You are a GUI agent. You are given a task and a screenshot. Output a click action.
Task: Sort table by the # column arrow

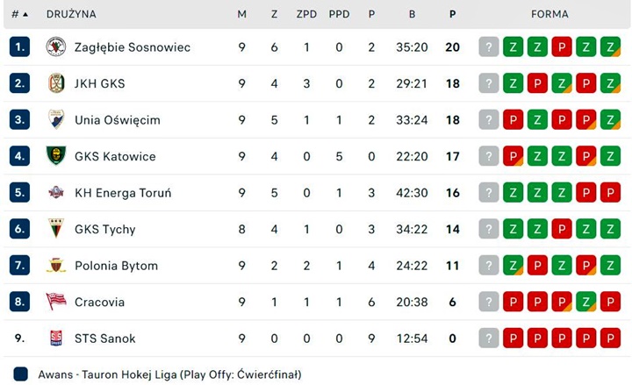tap(25, 15)
